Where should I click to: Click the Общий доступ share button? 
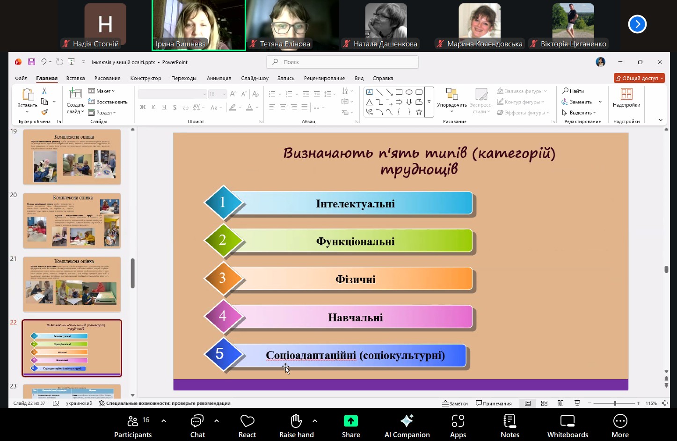(x=639, y=78)
